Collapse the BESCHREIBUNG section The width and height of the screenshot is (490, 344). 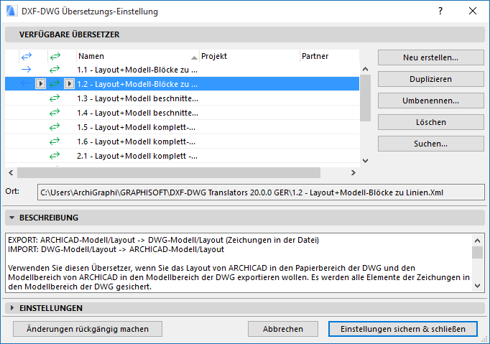(x=12, y=218)
